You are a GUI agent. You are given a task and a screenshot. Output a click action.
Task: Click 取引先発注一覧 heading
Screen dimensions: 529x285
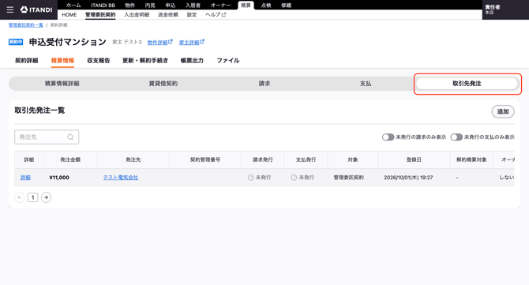[x=39, y=111]
